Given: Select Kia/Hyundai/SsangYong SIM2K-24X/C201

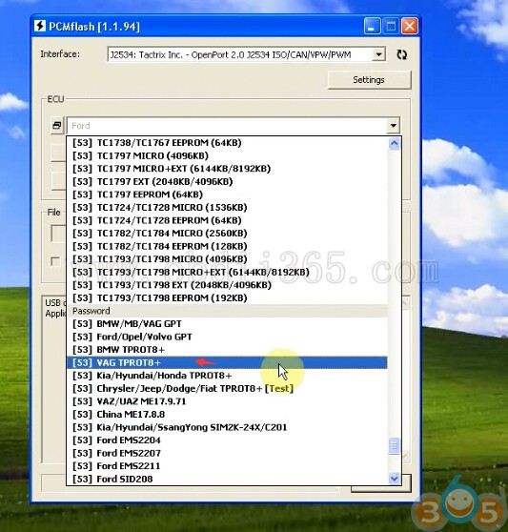Looking at the screenshot, I should pyautogui.click(x=227, y=427).
